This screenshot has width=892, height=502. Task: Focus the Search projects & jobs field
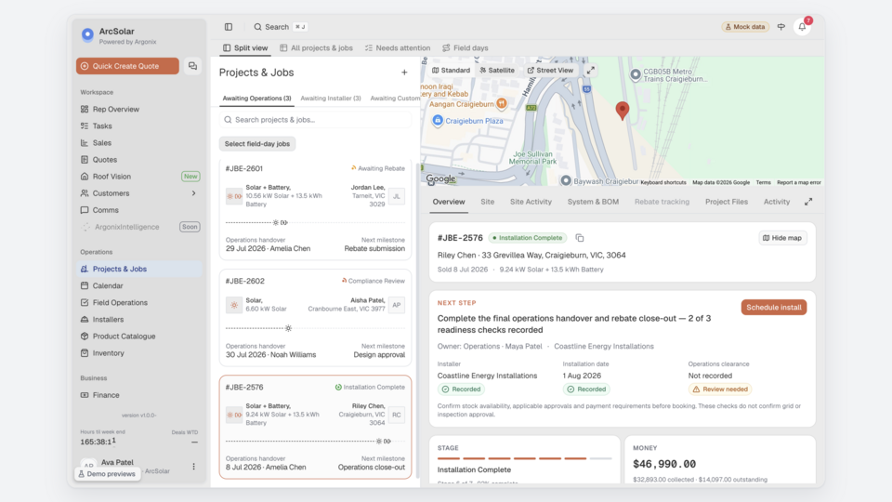point(315,120)
